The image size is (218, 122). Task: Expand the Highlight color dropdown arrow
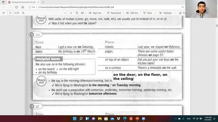click(x=175, y=13)
